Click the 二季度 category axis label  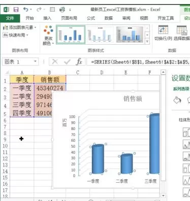(122, 181)
